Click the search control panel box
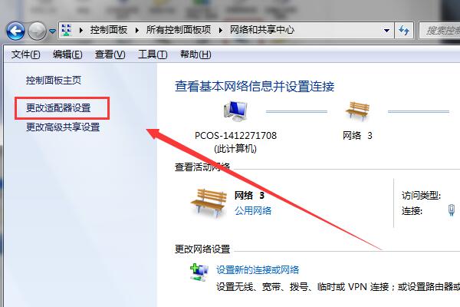Screen dimensions: 460x307 tap(439, 30)
